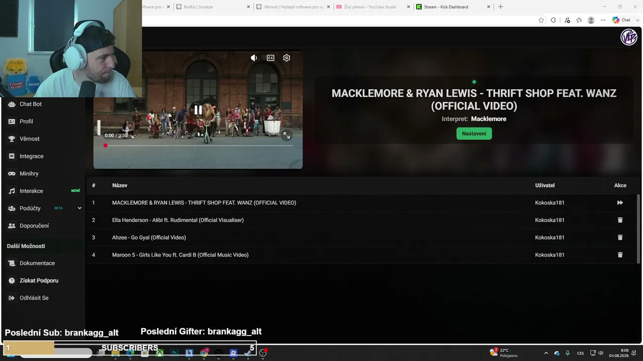Switch to the Živý přenos YouTube Studio tab
The width and height of the screenshot is (643, 361).
[372, 7]
